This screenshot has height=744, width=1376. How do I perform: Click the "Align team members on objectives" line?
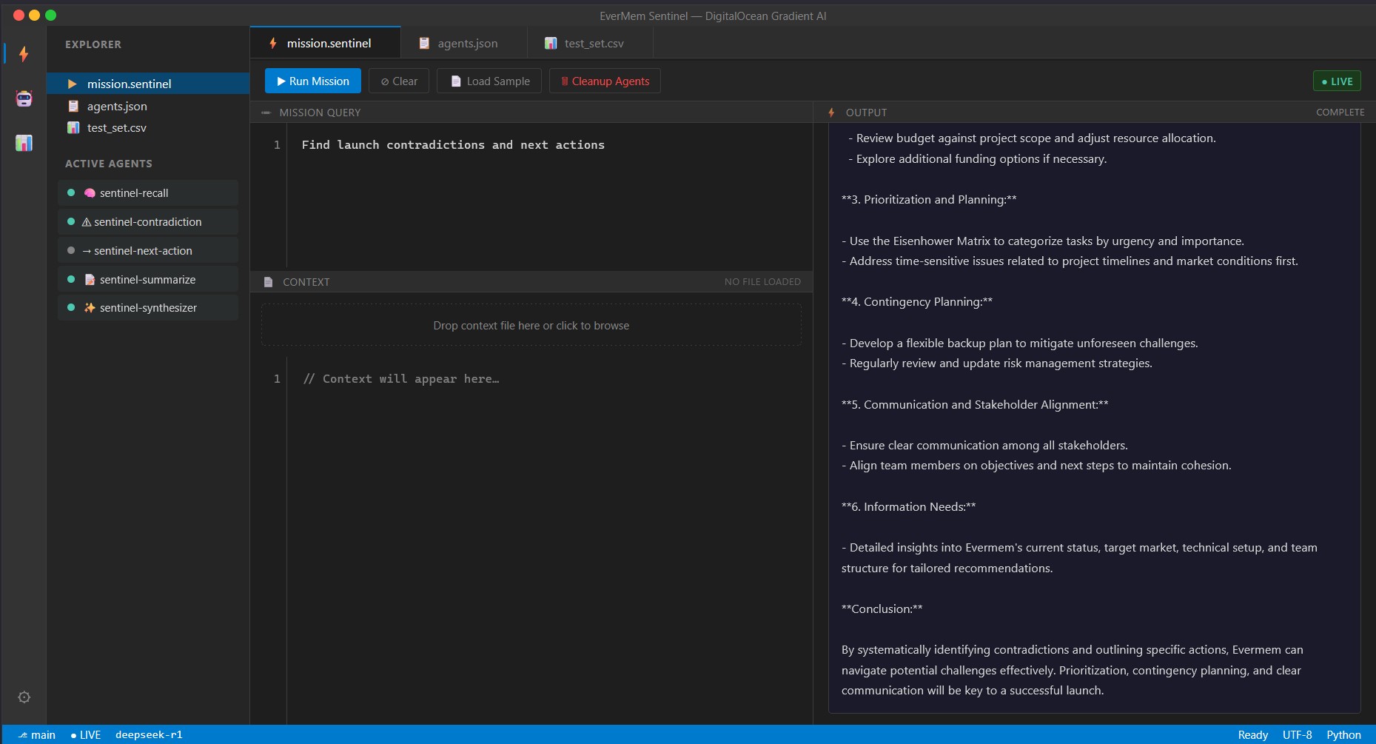[1036, 466]
